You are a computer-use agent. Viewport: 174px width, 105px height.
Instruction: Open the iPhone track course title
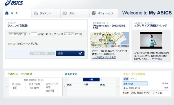point(109,27)
